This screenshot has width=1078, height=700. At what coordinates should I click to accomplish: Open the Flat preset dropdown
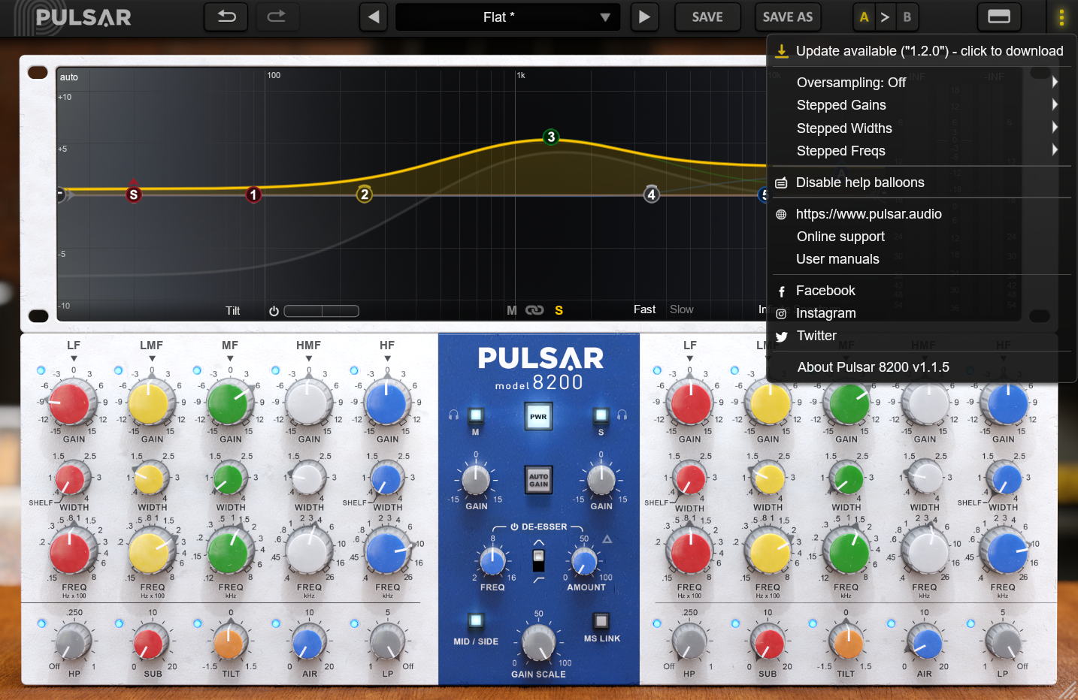coord(508,17)
